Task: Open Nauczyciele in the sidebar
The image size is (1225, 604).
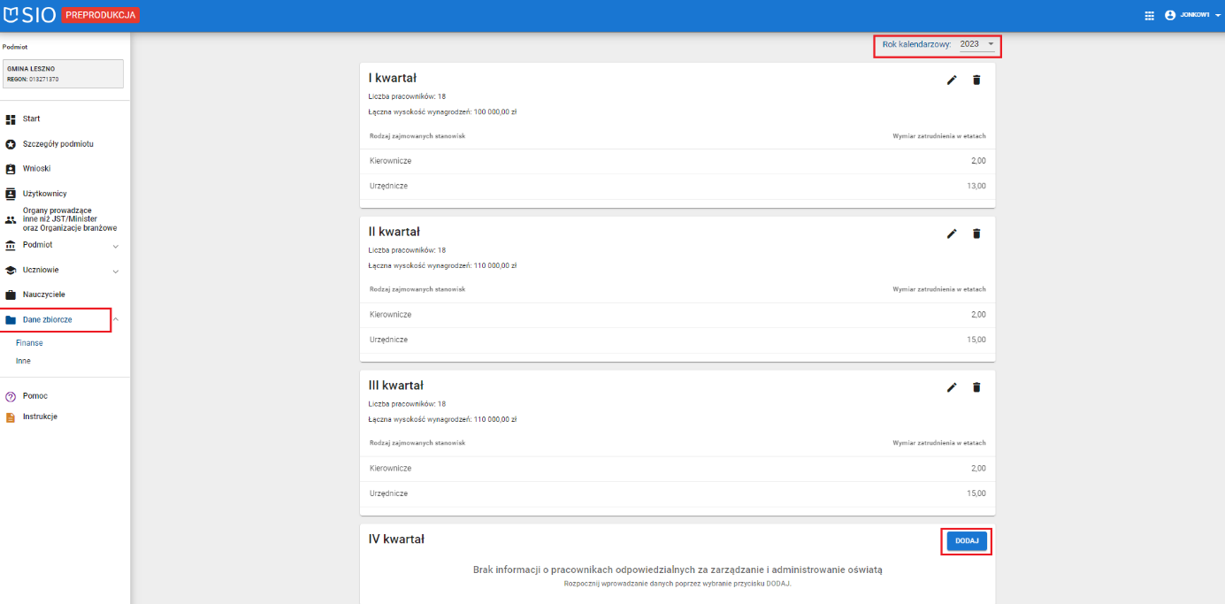Action: [x=43, y=294]
